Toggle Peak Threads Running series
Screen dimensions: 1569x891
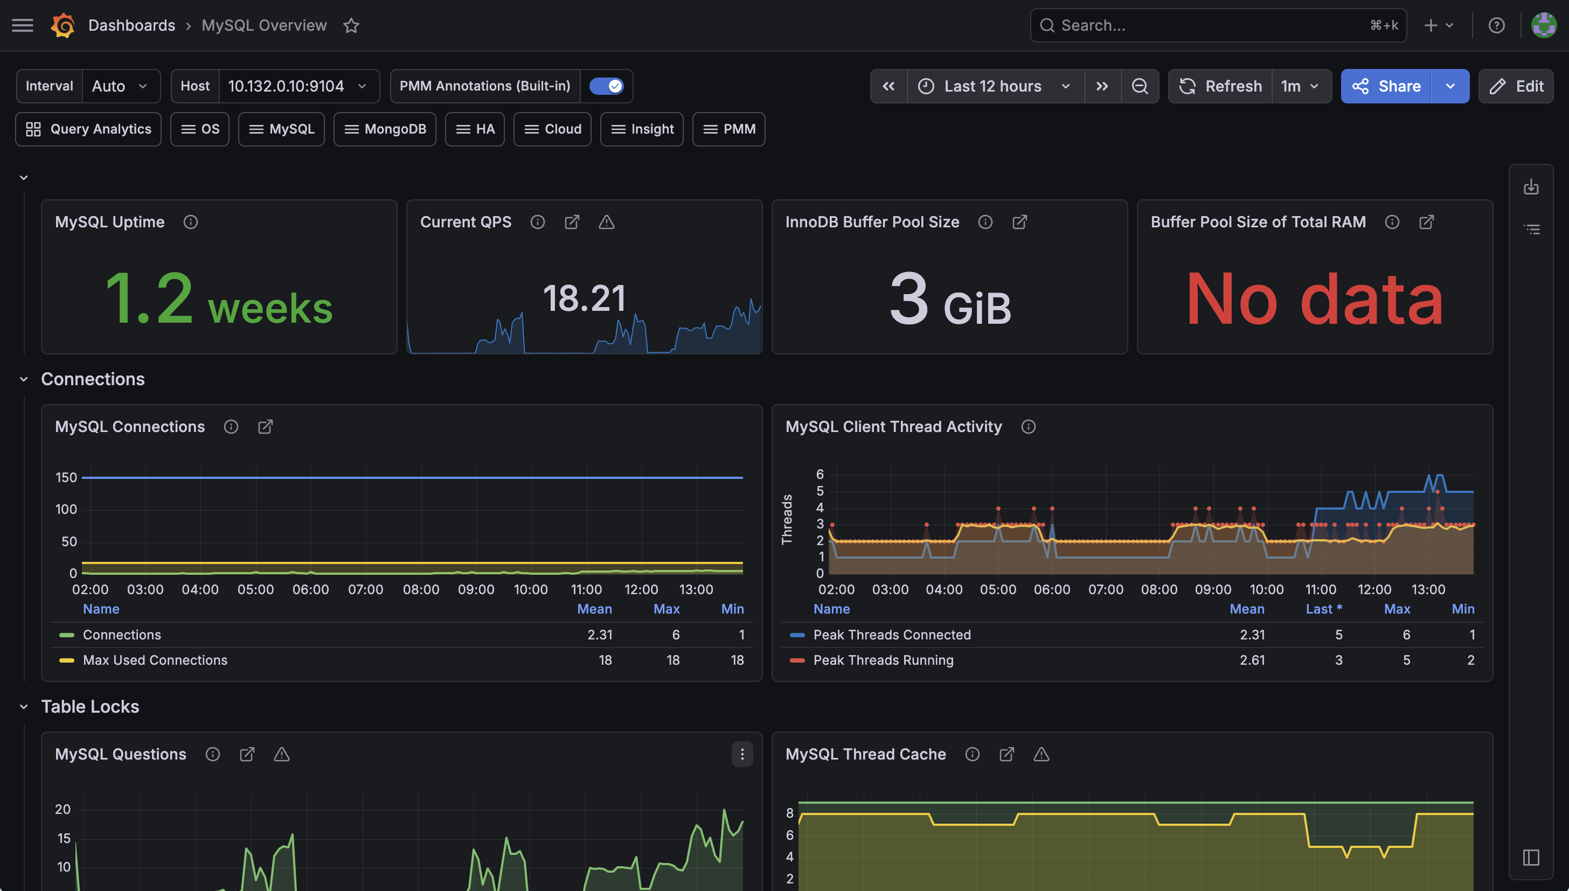pos(883,660)
